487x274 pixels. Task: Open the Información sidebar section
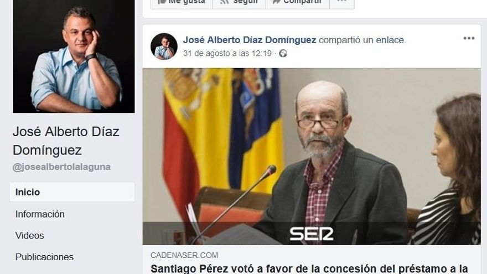(40, 214)
